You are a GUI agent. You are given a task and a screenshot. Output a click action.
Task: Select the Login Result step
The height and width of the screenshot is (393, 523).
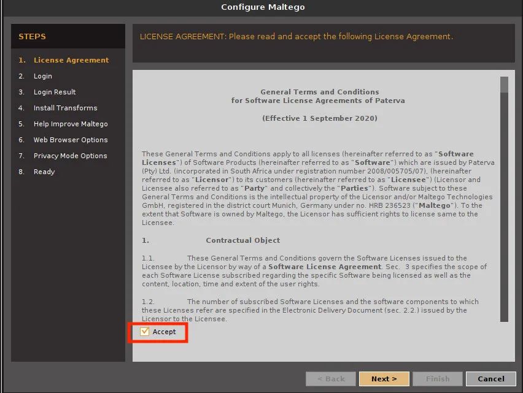[x=47, y=92]
